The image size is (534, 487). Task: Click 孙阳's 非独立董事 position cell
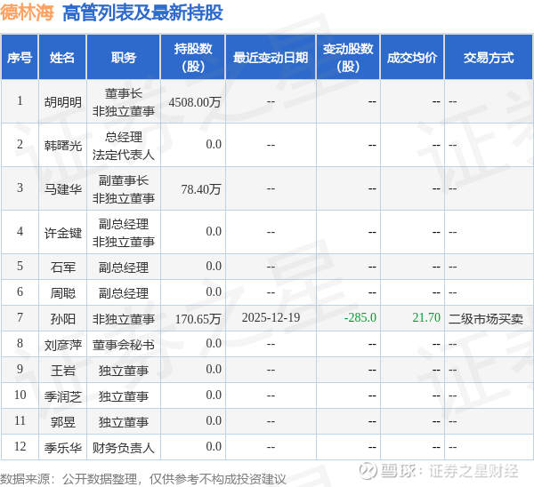coord(124,319)
